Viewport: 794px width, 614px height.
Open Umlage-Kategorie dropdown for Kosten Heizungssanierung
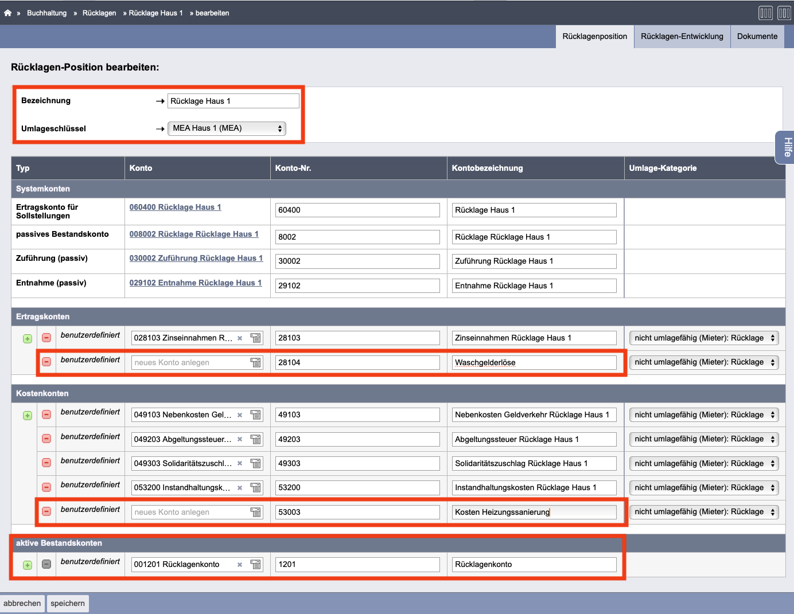[x=703, y=512]
